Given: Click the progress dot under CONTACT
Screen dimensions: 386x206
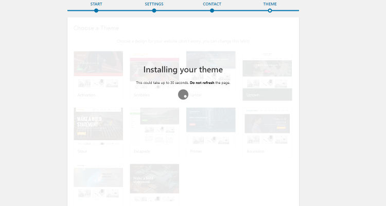Looking at the screenshot, I should (x=212, y=10).
